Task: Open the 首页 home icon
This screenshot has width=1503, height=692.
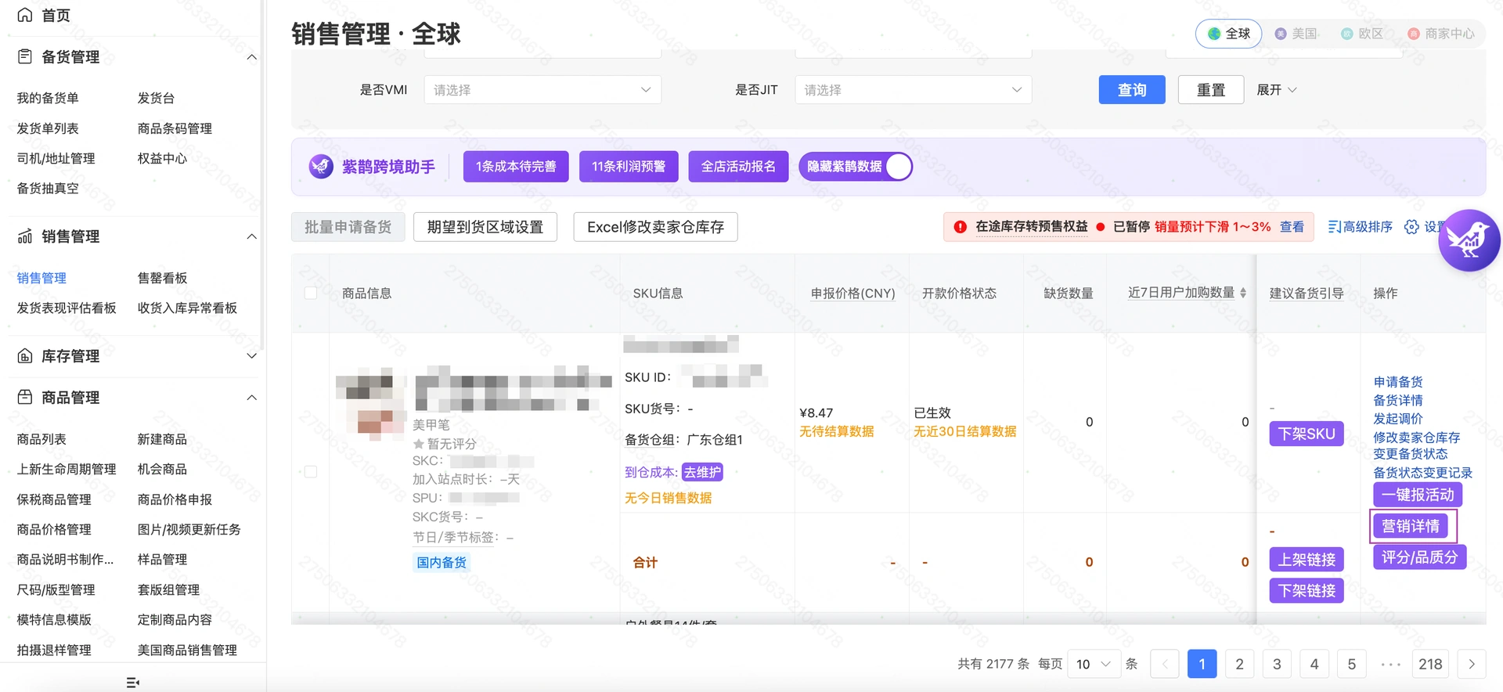Action: tap(25, 15)
